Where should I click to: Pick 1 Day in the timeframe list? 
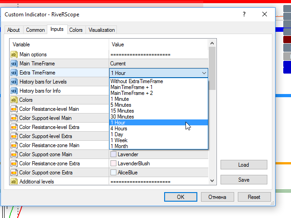(x=116, y=134)
